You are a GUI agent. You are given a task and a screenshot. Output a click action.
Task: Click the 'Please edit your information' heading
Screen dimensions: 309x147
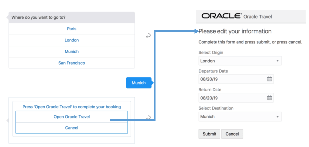pyautogui.click(x=235, y=32)
